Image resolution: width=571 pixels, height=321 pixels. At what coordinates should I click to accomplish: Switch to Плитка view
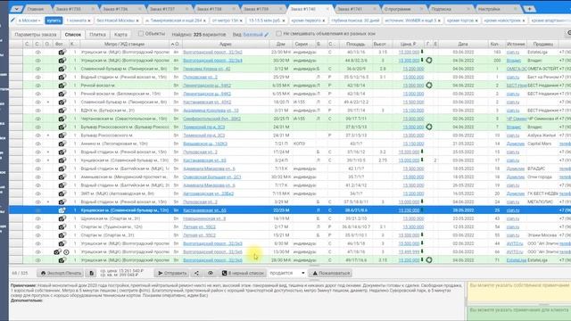pos(97,35)
